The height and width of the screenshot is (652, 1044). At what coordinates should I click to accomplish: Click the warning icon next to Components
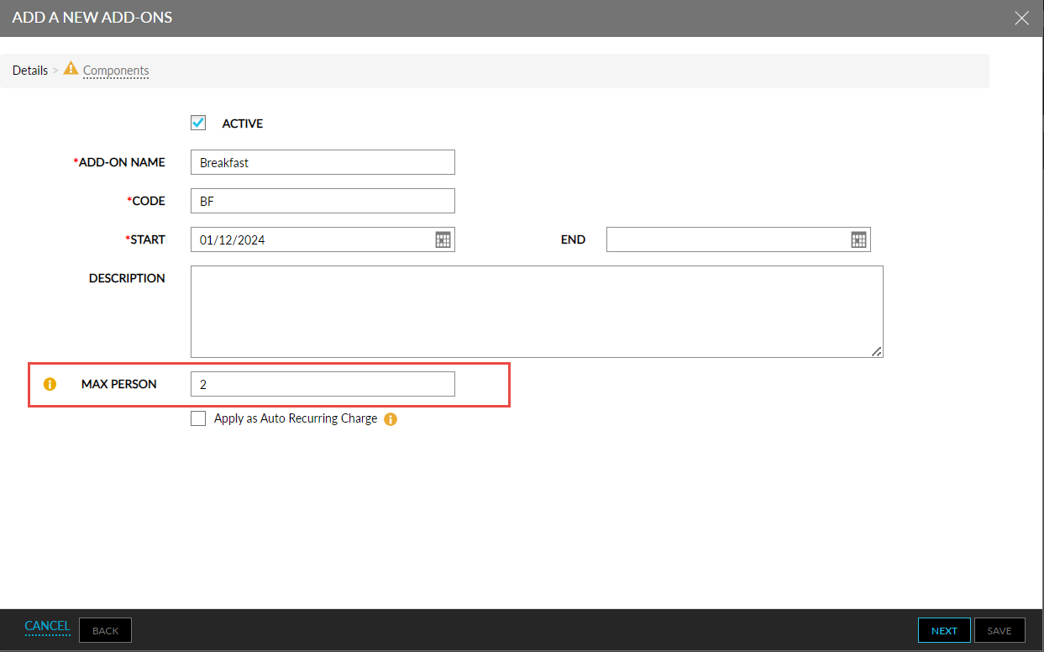(71, 69)
